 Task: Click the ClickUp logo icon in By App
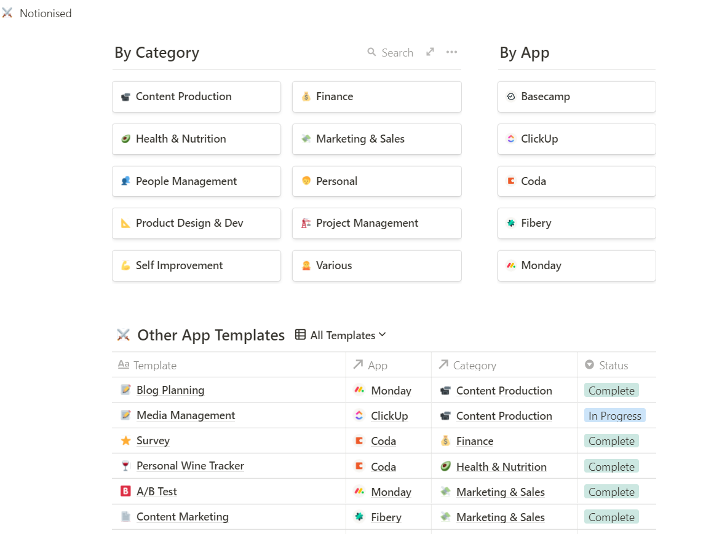[511, 139]
